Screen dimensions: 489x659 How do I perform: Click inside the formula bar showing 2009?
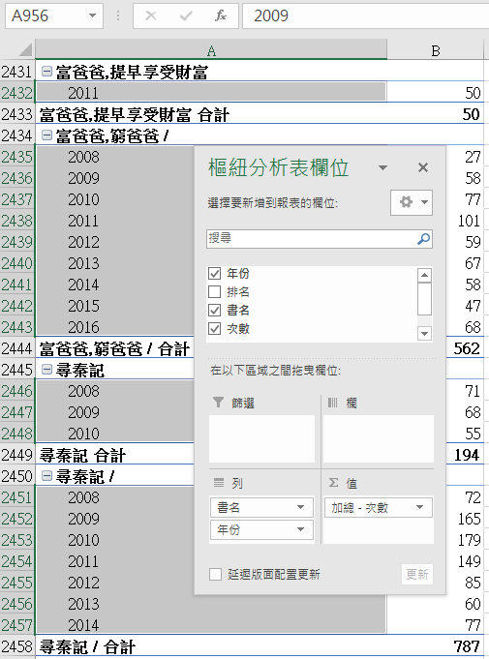click(365, 16)
